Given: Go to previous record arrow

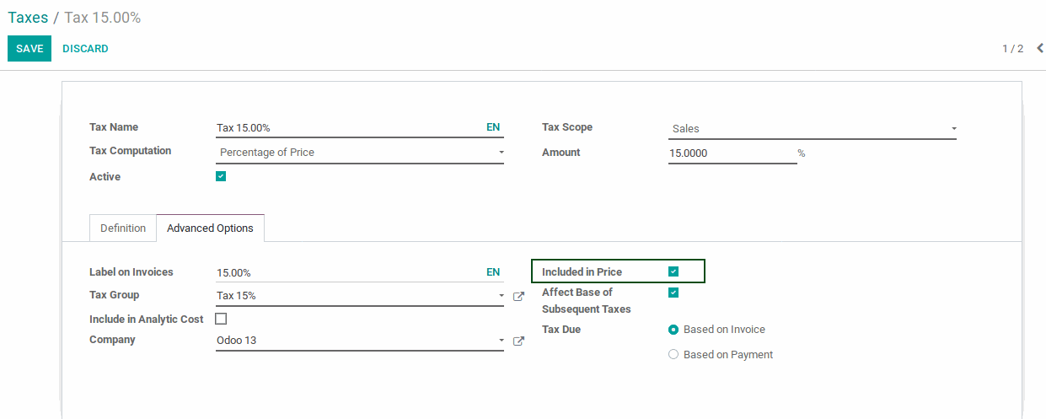Looking at the screenshot, I should 1040,48.
